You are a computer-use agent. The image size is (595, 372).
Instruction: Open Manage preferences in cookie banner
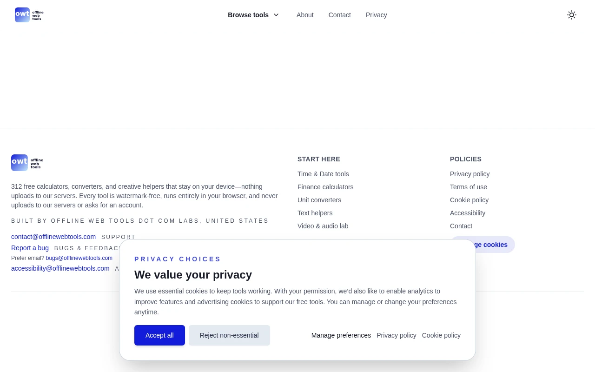[x=341, y=335]
